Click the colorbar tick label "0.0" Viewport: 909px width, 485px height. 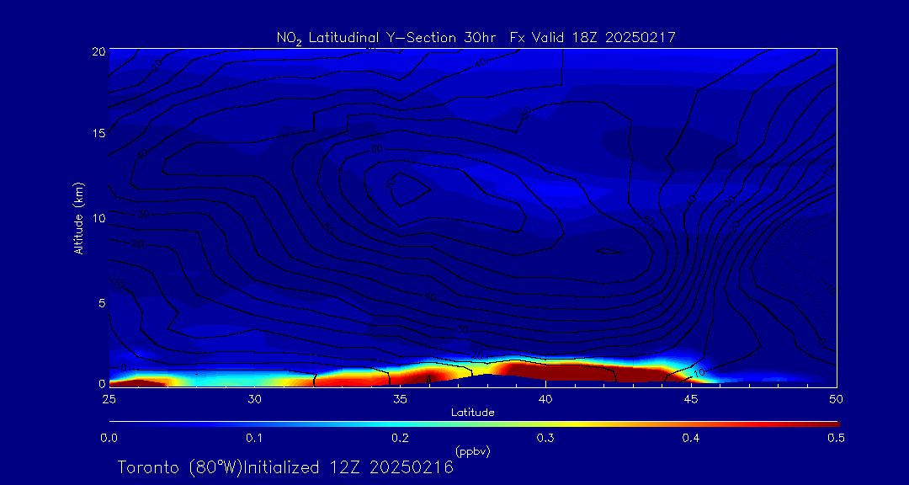pos(109,440)
